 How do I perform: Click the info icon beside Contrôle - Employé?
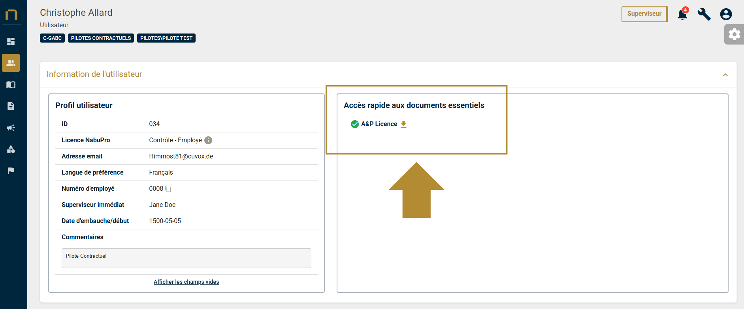click(208, 140)
